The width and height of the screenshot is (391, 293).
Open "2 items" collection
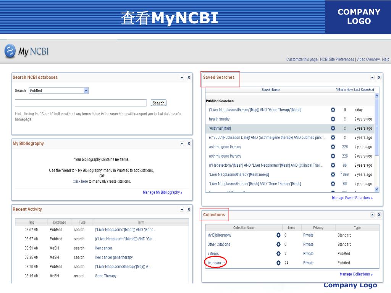coord(213,254)
